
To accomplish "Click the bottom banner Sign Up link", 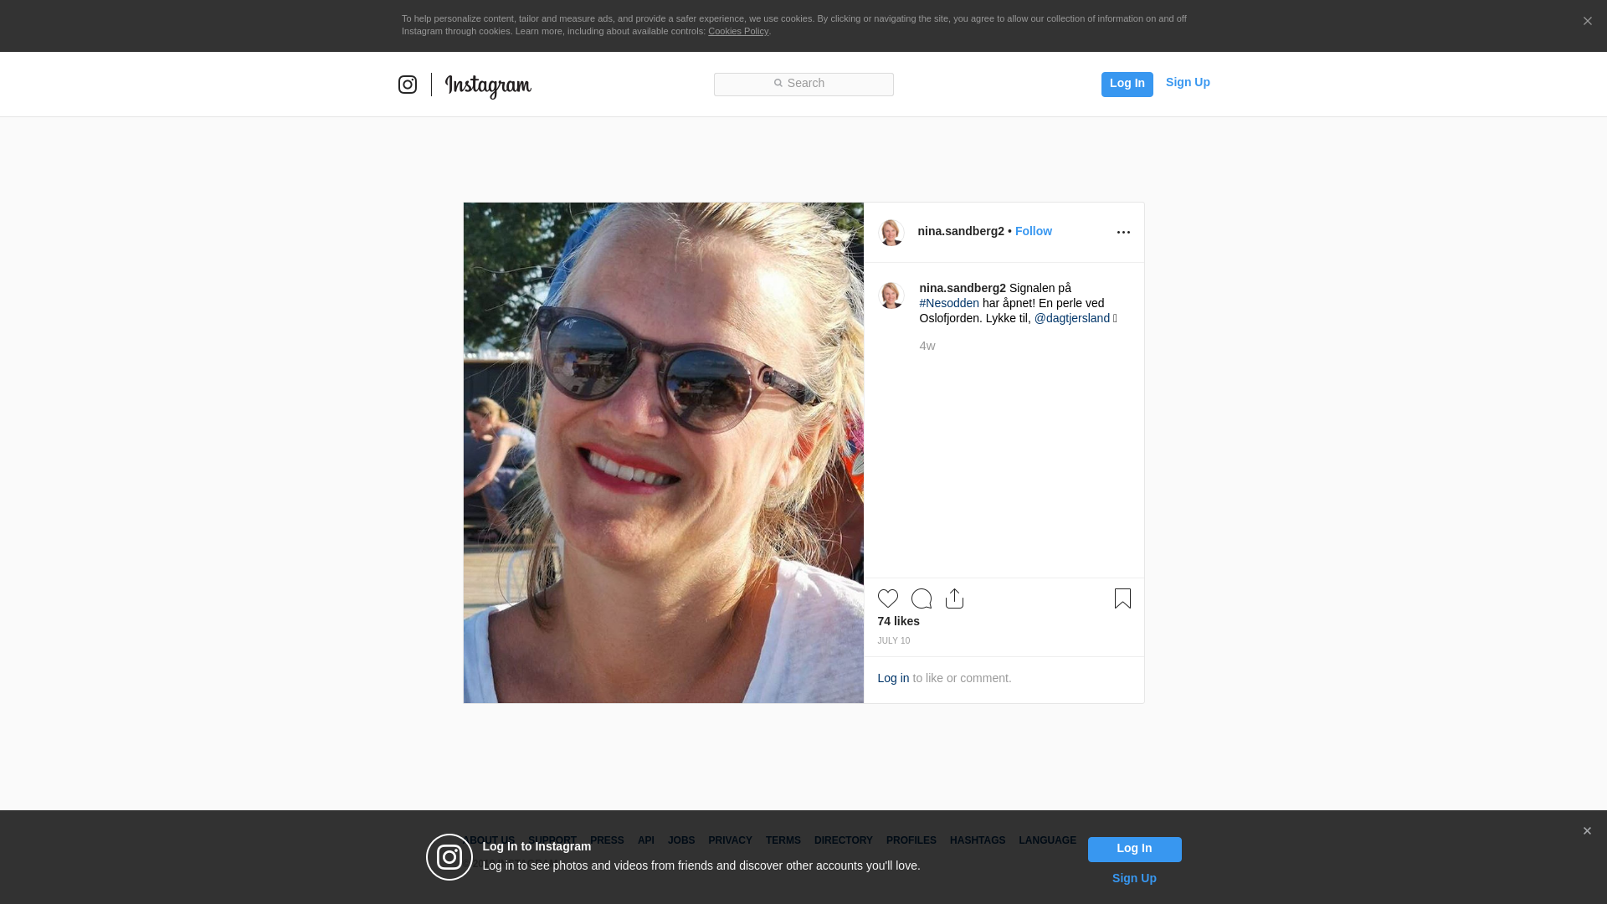I will tap(1134, 878).
